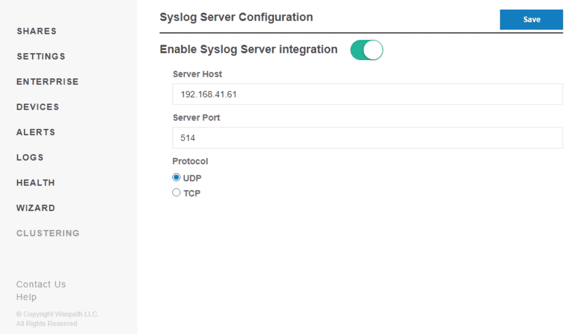
Task: Open the ALERTS section
Action: click(x=36, y=132)
